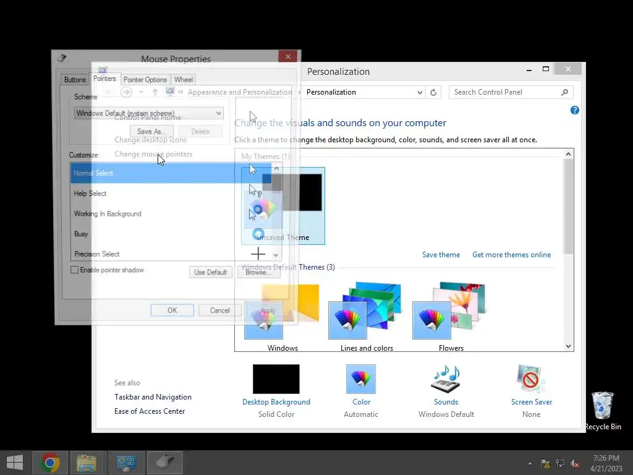Select the Busy pointer entry
Image resolution: width=633 pixels, height=475 pixels.
point(172,234)
